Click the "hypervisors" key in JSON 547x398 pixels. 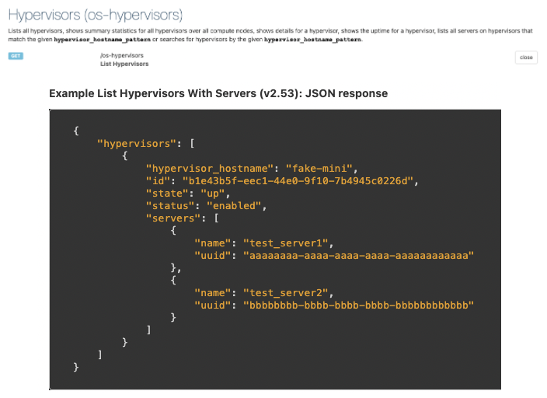tap(137, 144)
